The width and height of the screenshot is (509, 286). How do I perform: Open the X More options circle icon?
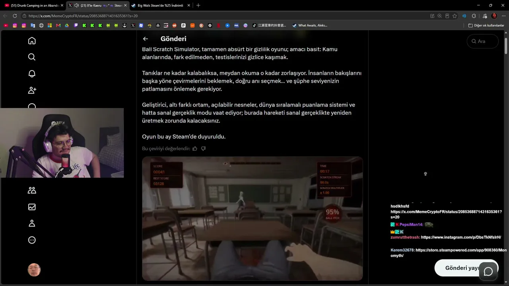pos(32,240)
